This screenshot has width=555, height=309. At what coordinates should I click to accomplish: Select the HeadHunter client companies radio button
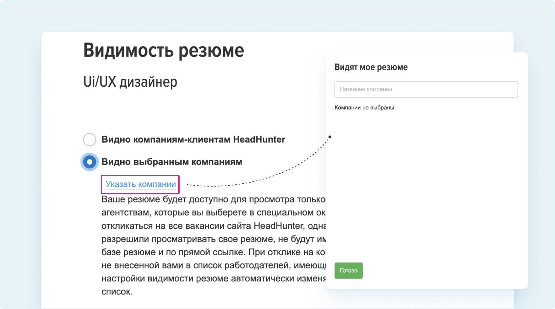tap(89, 139)
